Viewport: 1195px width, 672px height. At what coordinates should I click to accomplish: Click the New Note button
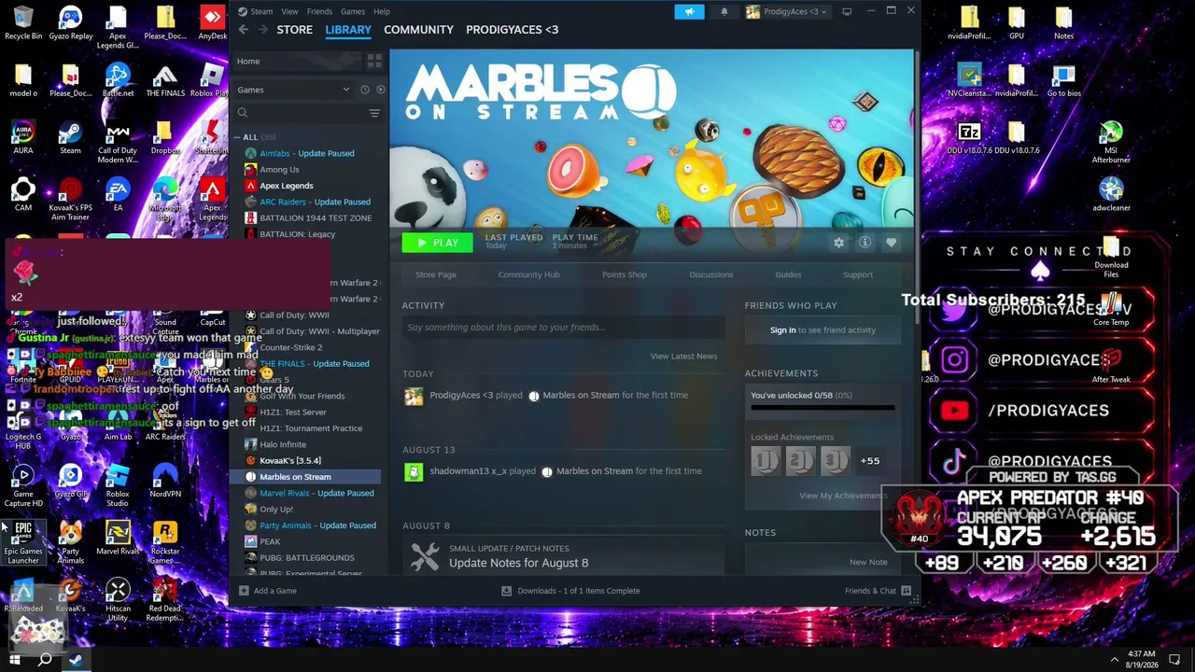868,562
